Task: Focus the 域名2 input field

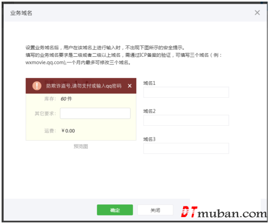Action: pos(186,120)
